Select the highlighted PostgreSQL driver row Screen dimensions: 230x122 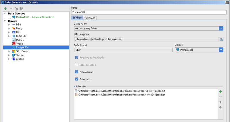point(36,47)
